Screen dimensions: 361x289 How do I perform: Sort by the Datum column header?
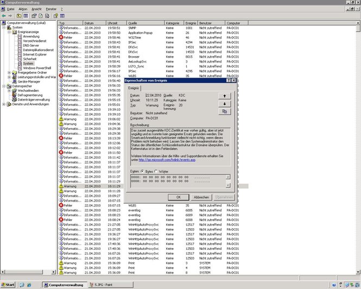94,23
